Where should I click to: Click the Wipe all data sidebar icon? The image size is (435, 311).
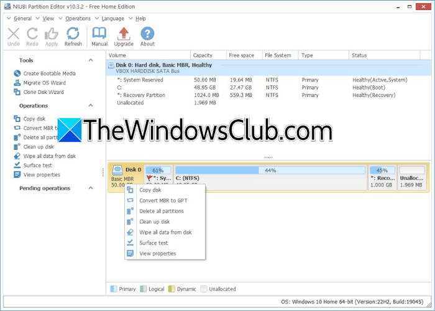pyautogui.click(x=17, y=155)
